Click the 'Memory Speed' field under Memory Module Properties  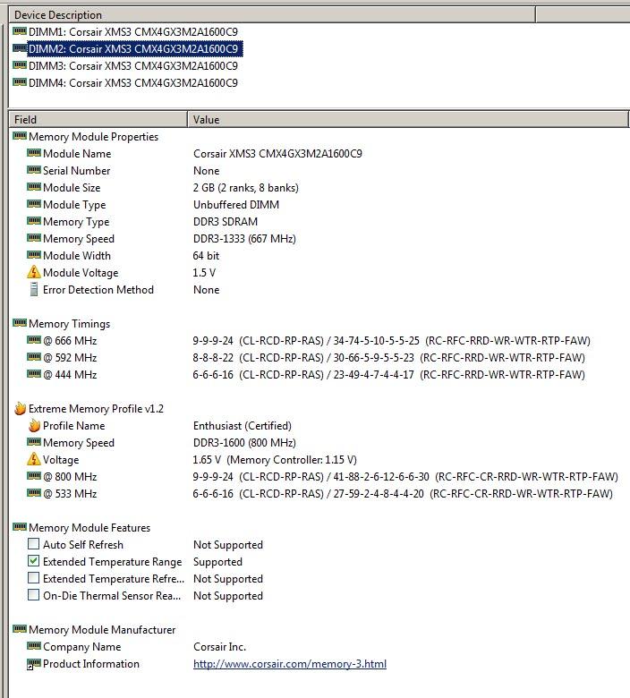coord(79,239)
